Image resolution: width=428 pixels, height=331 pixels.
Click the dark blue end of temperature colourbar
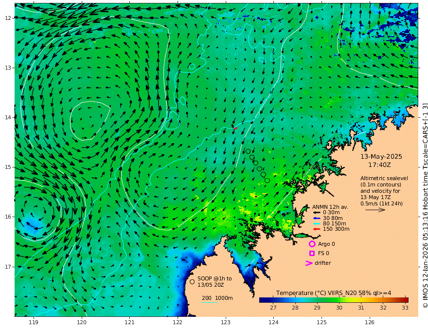(x=263, y=300)
